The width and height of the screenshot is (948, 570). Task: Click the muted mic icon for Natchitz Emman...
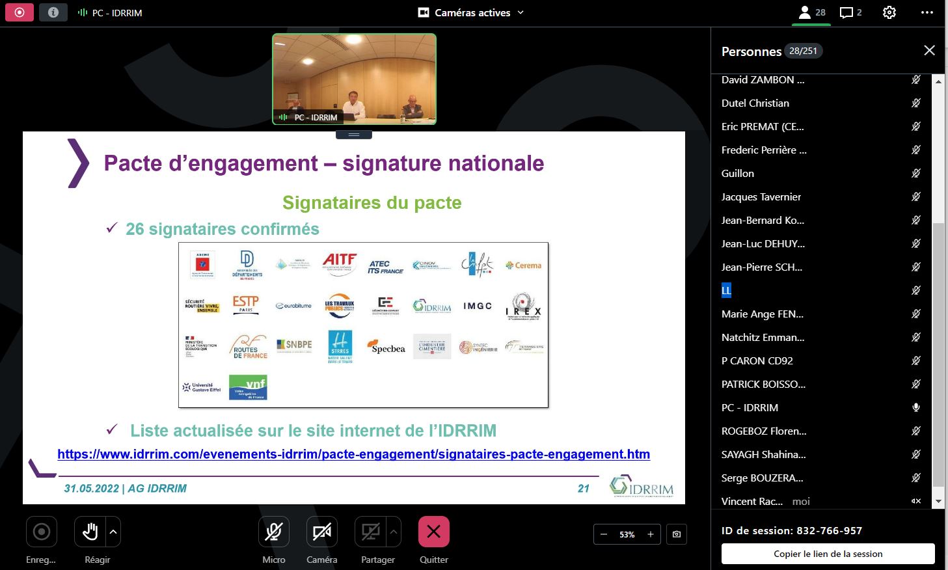pos(916,337)
